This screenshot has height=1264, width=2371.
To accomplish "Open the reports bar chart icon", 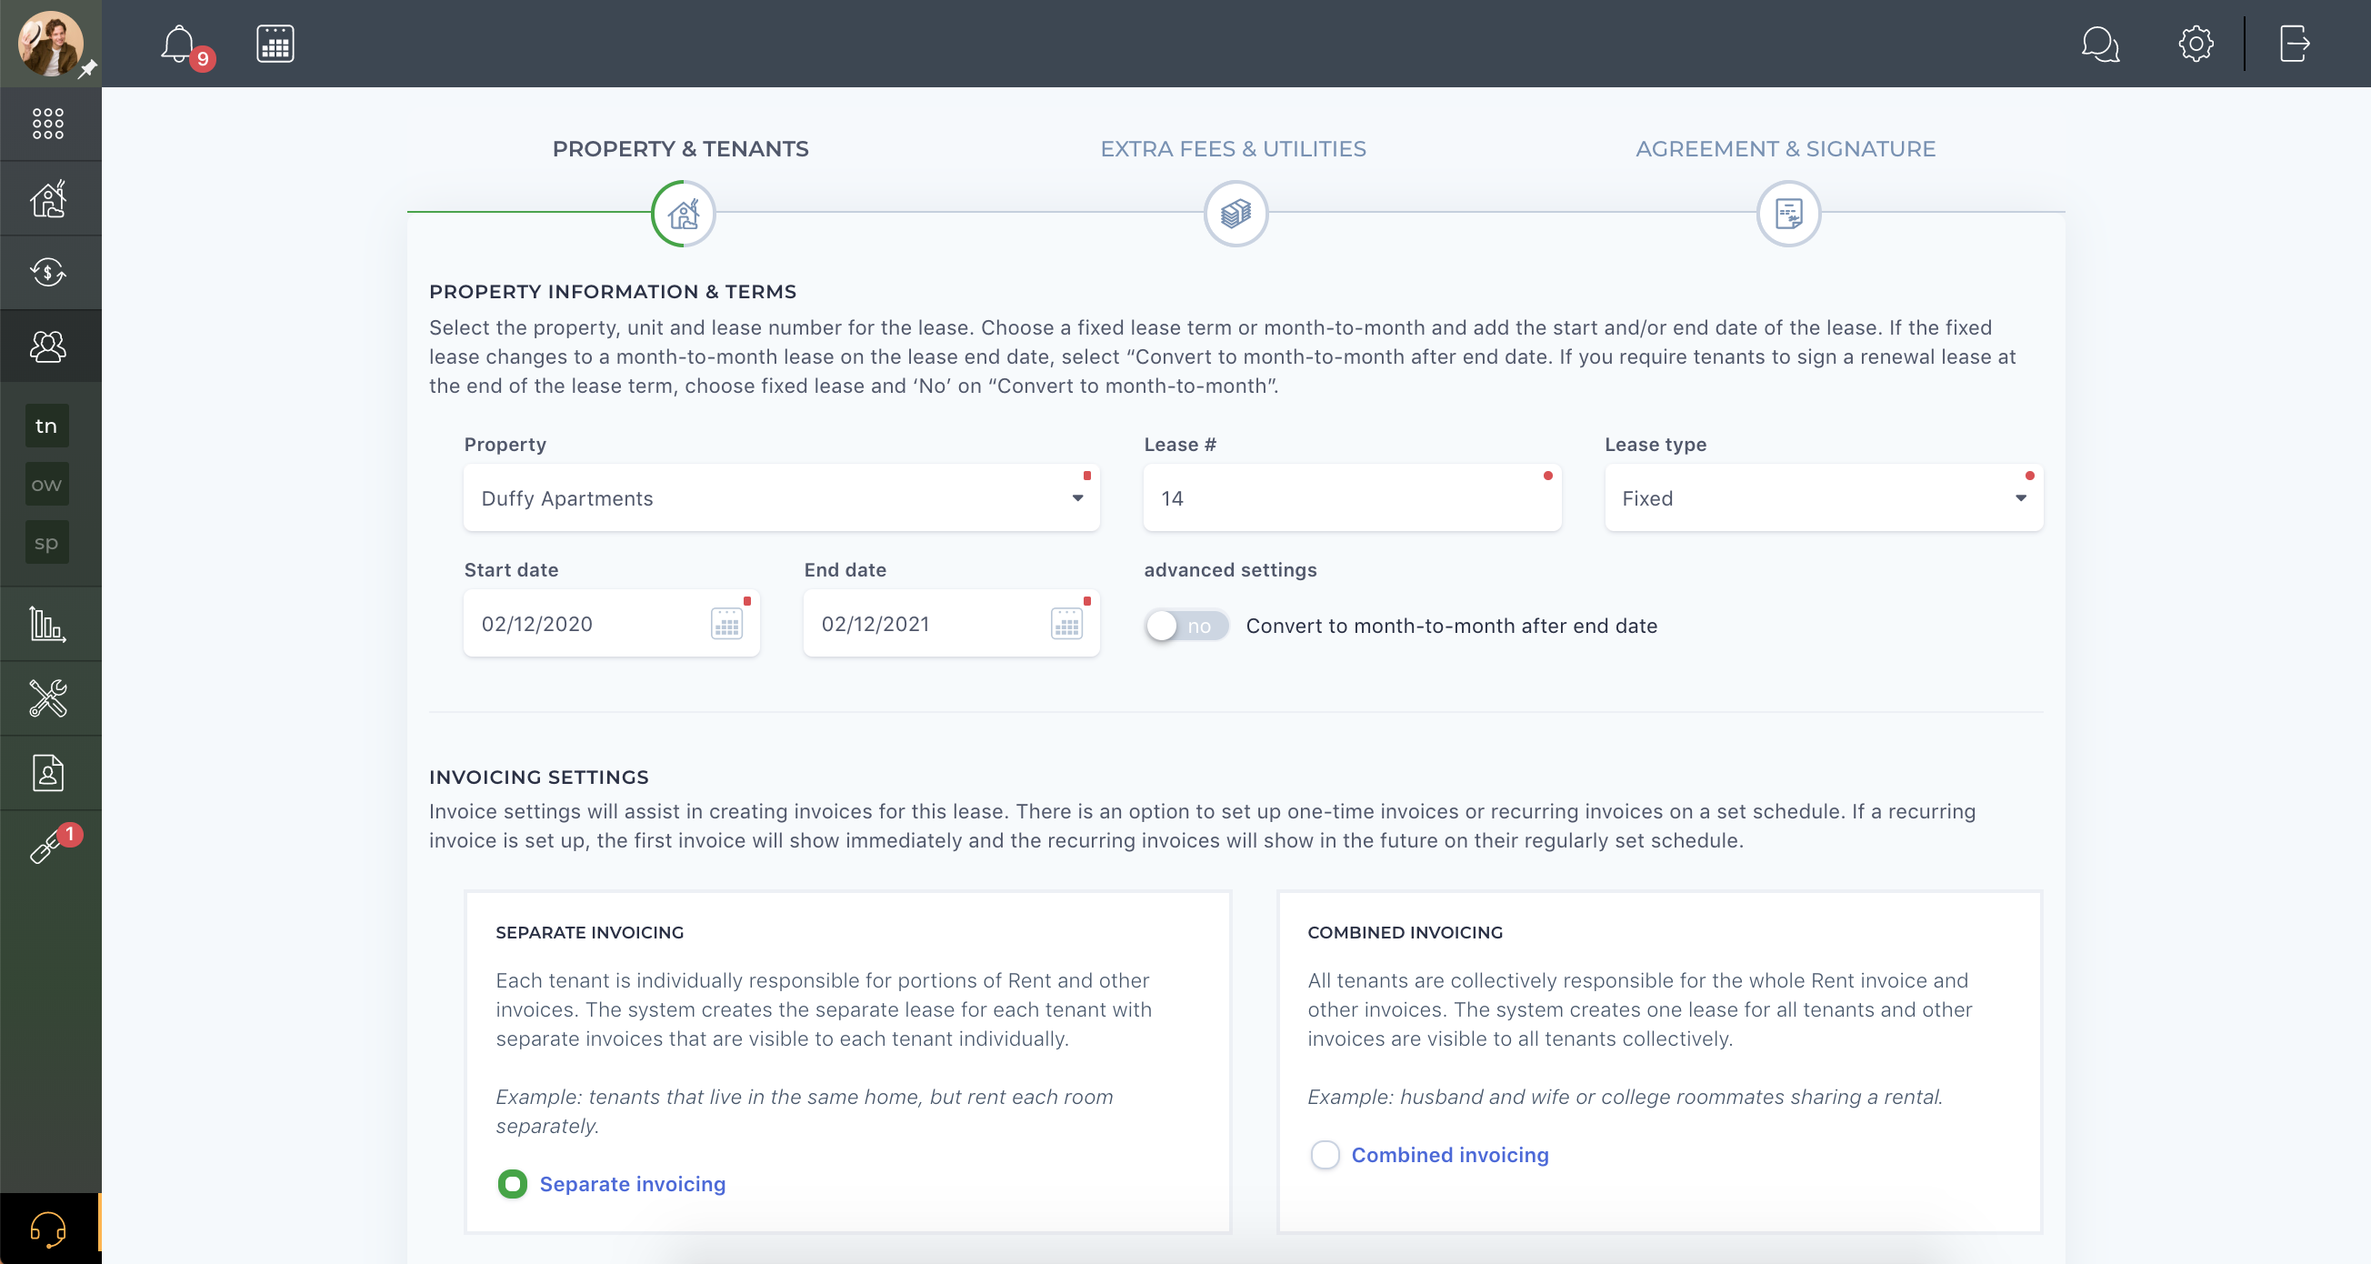I will click(48, 624).
